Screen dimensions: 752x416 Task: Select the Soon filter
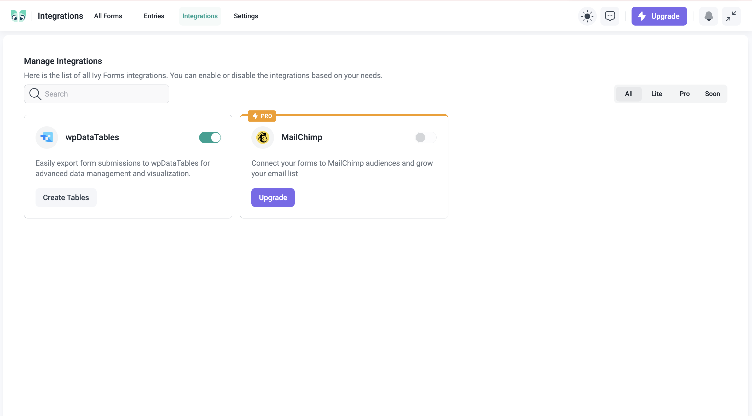(x=712, y=94)
